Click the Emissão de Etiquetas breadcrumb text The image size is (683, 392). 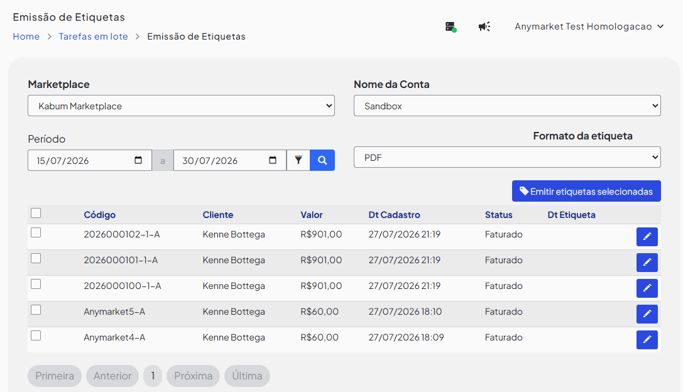tap(196, 36)
